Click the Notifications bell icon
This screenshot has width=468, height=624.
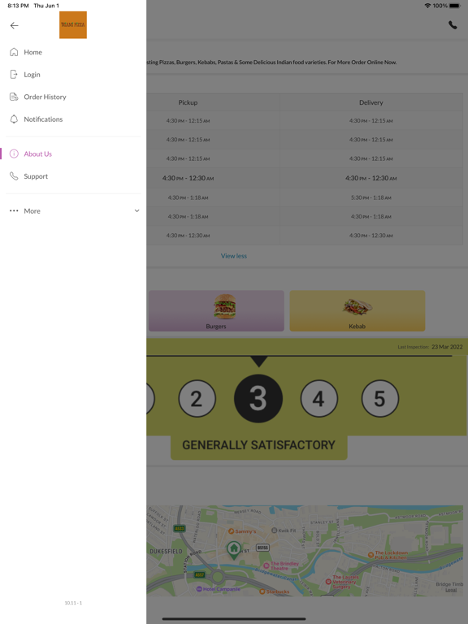pos(14,119)
